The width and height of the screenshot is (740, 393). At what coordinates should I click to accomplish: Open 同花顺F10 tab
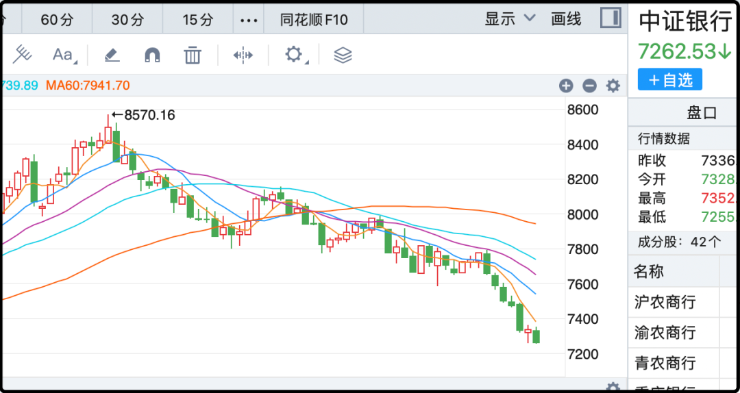click(314, 20)
